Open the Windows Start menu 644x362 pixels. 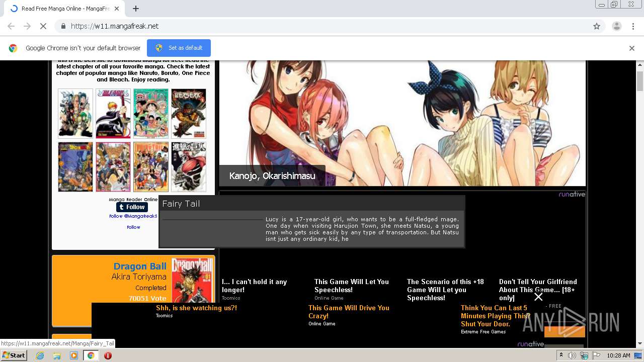point(14,355)
